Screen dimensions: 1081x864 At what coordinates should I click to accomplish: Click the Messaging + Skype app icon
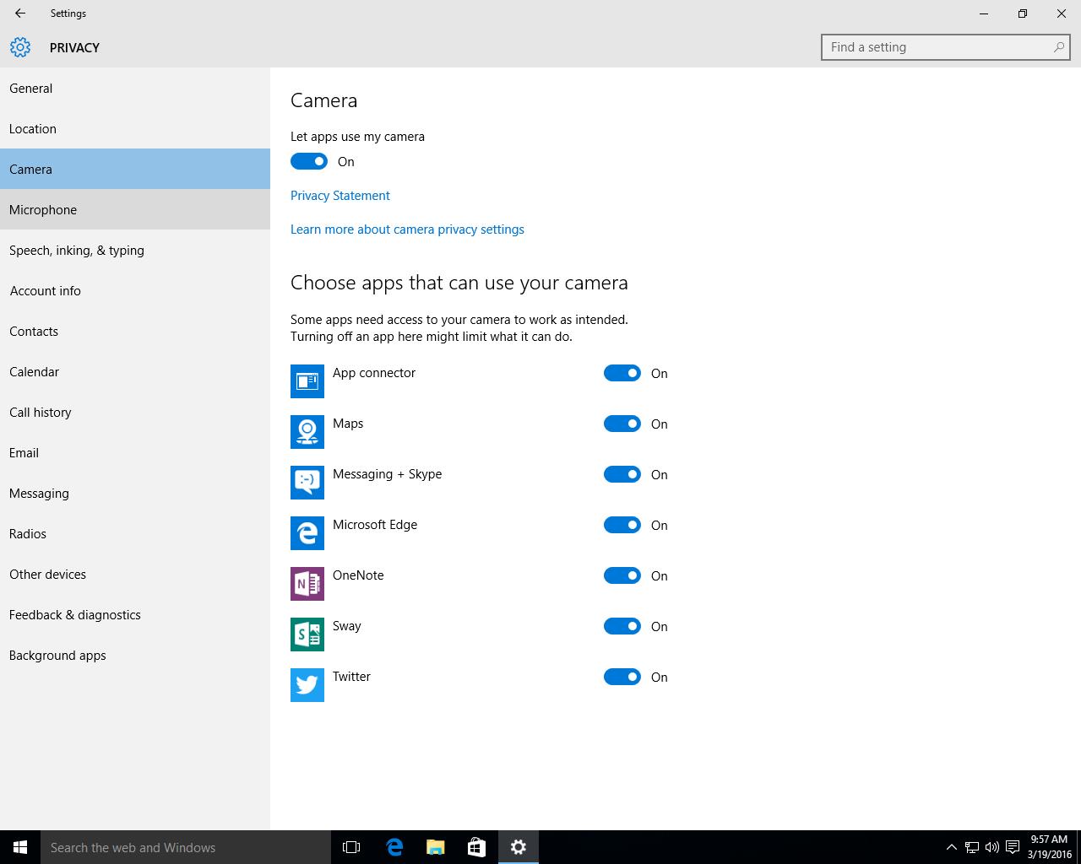307,483
